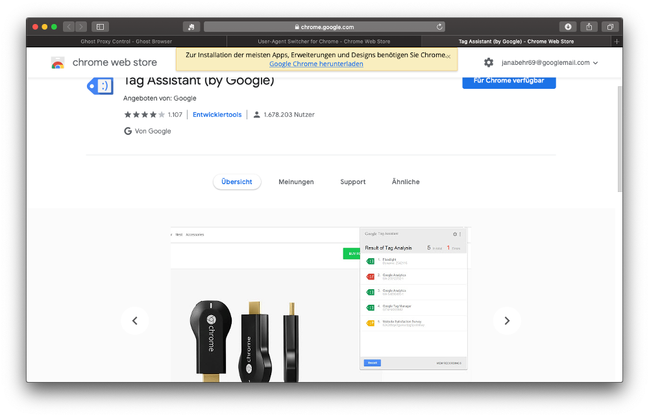Click the Google Chrome herunterladen link
649x417 pixels.
point(316,64)
